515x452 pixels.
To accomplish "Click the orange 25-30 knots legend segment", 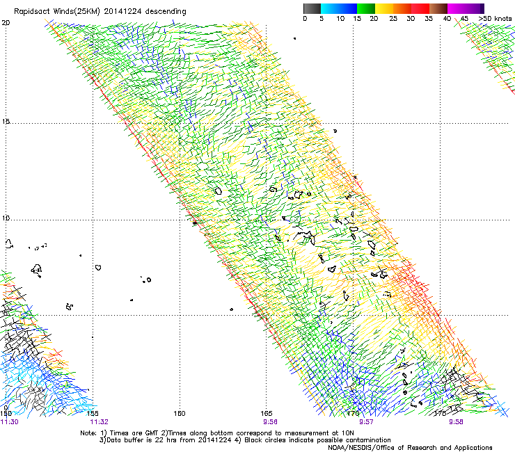I will click(402, 8).
